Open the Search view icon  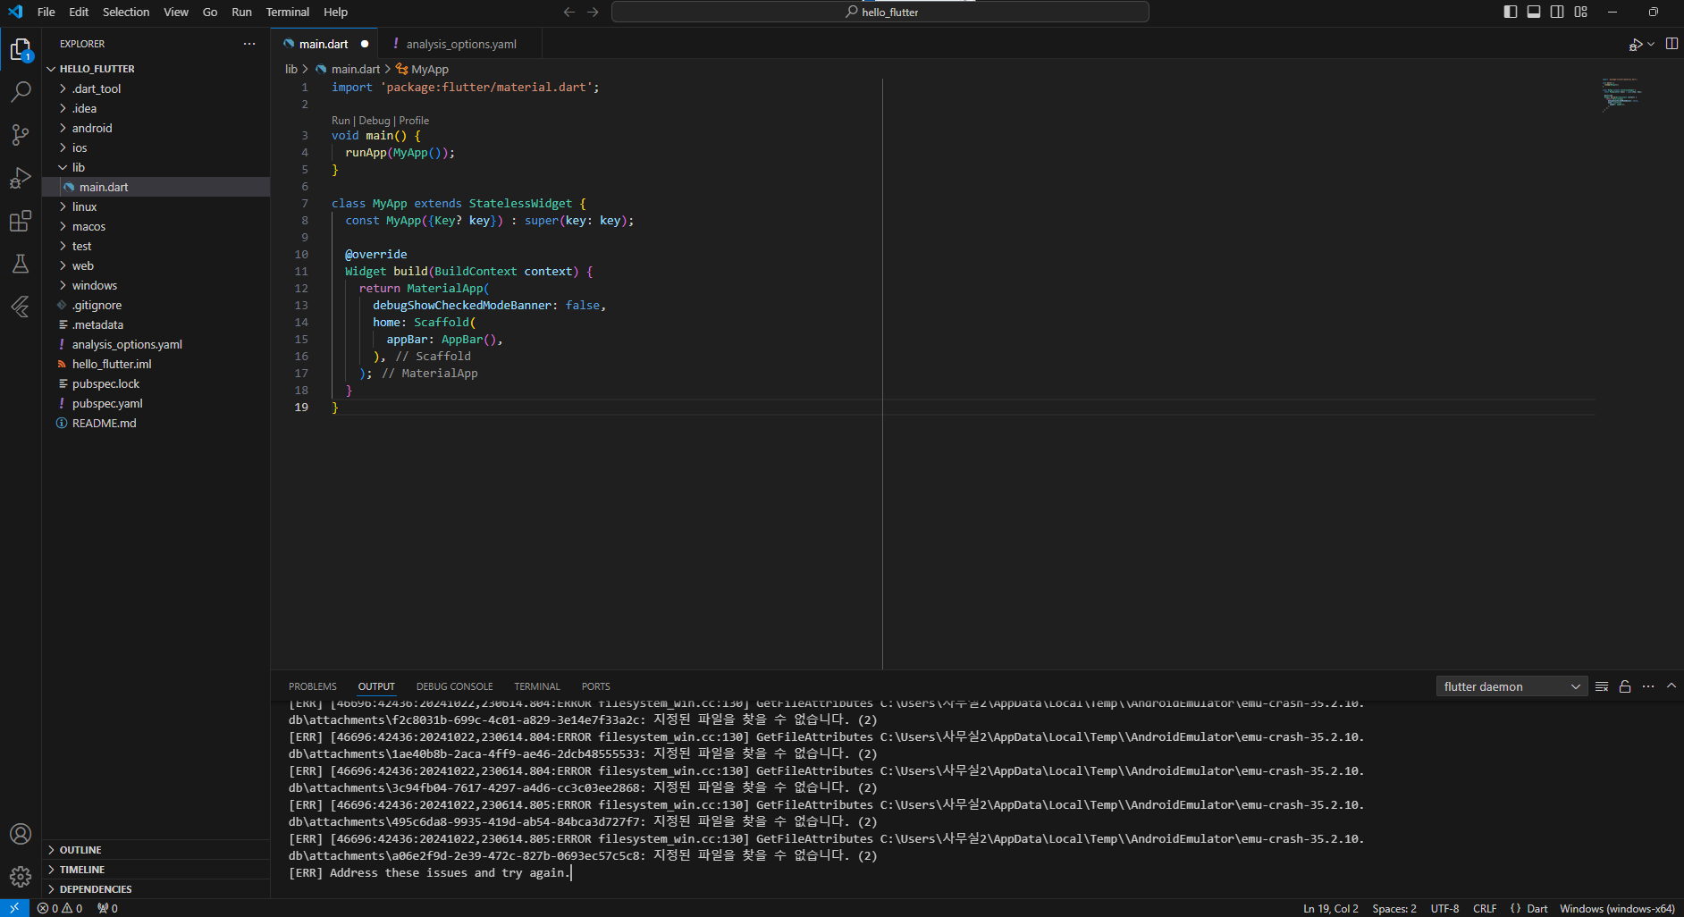[21, 92]
